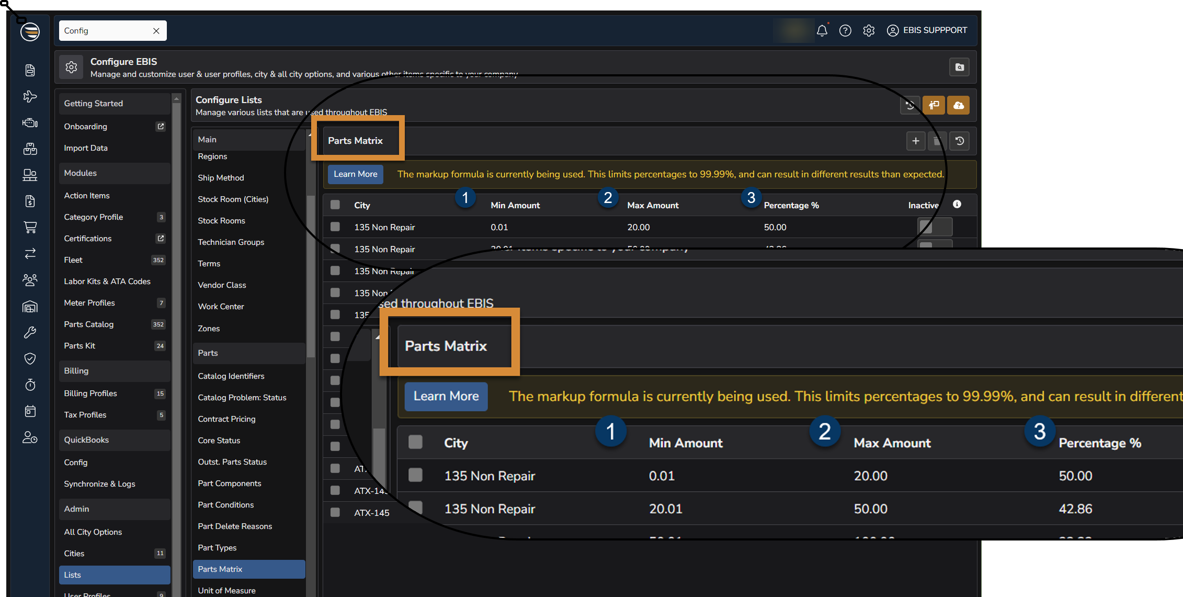The height and width of the screenshot is (597, 1183).
Task: Open Import Data in the config menu
Action: click(x=86, y=148)
